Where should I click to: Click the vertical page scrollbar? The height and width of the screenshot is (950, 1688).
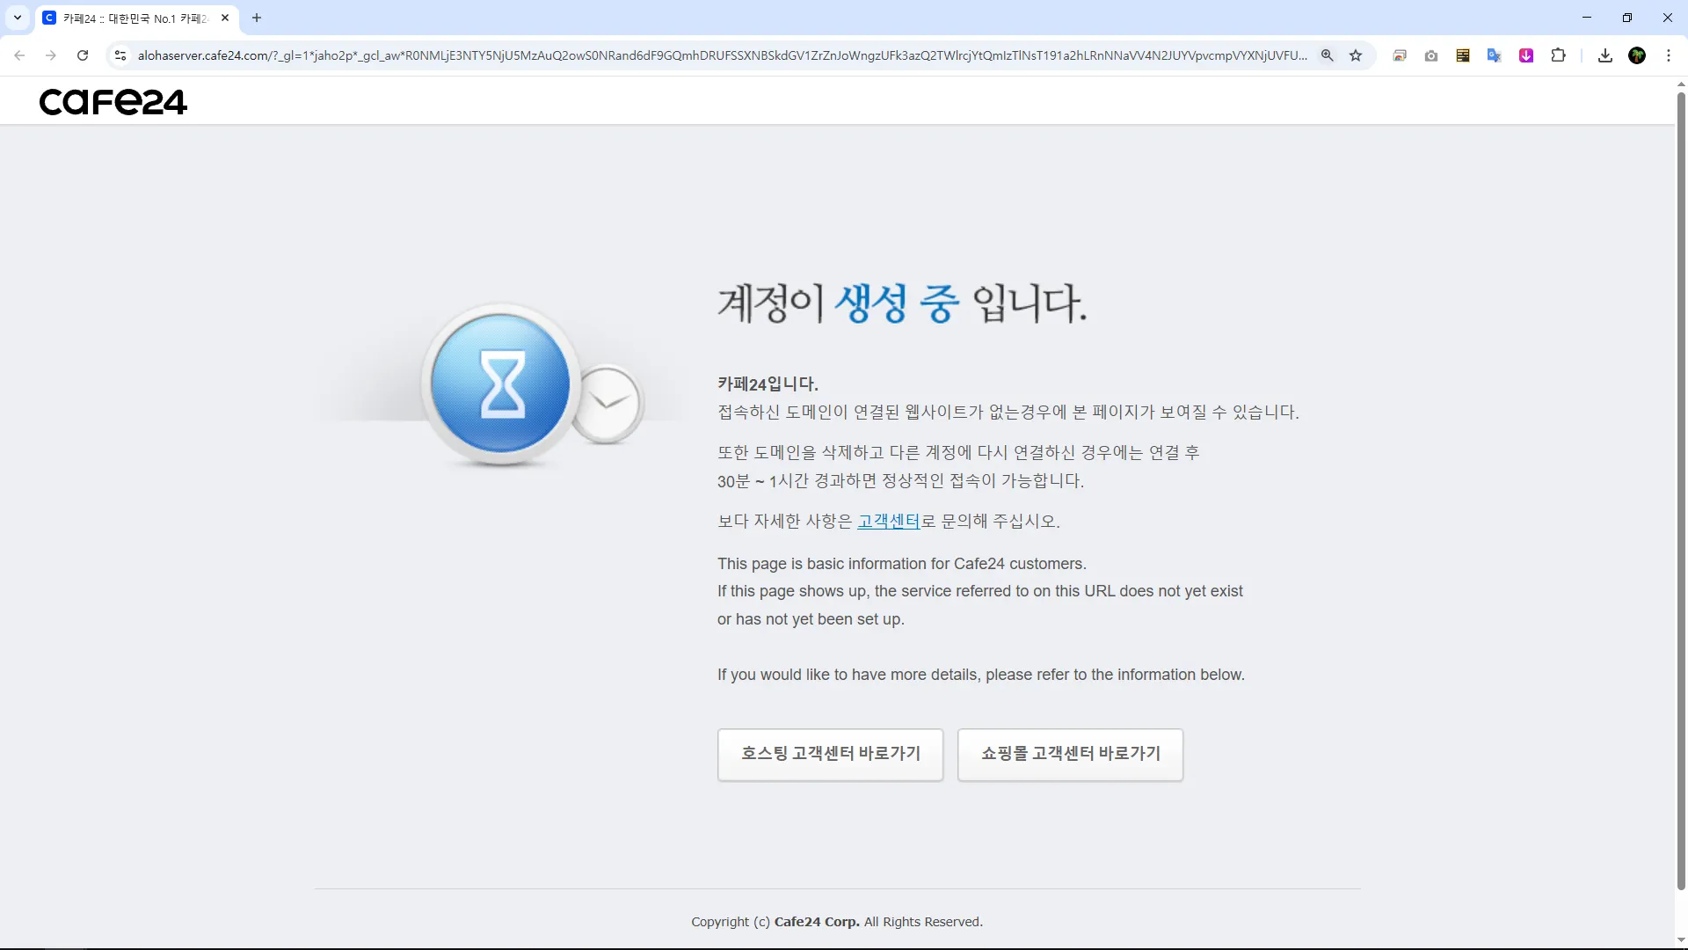pos(1681,493)
